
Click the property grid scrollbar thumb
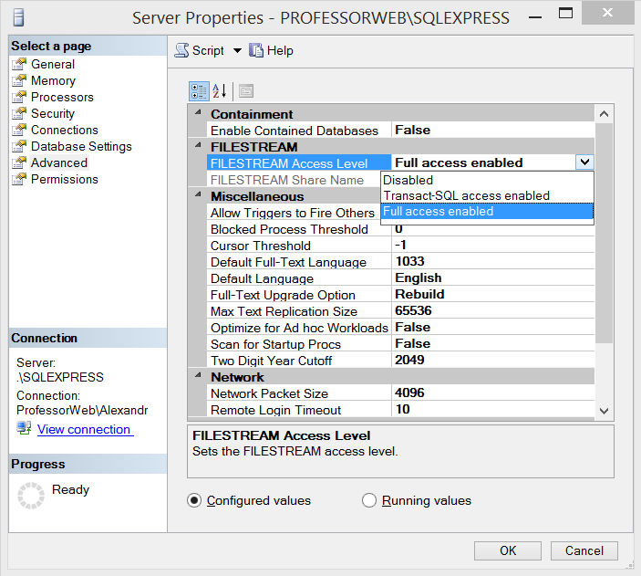tap(604, 233)
